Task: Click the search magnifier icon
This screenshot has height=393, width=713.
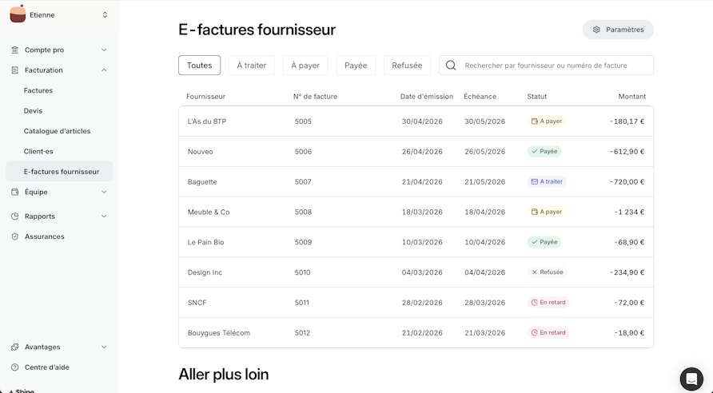Action: point(451,65)
